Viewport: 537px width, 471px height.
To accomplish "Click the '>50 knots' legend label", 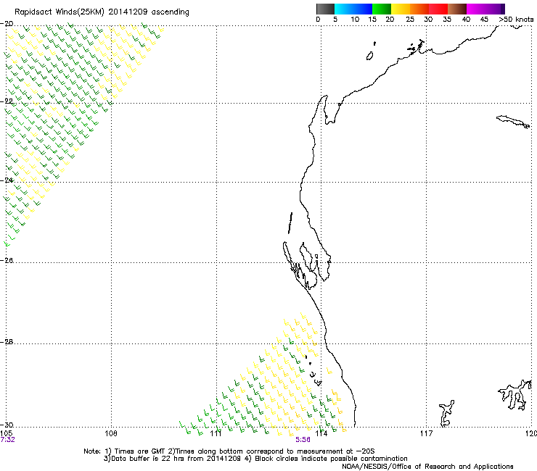I will pyautogui.click(x=516, y=20).
